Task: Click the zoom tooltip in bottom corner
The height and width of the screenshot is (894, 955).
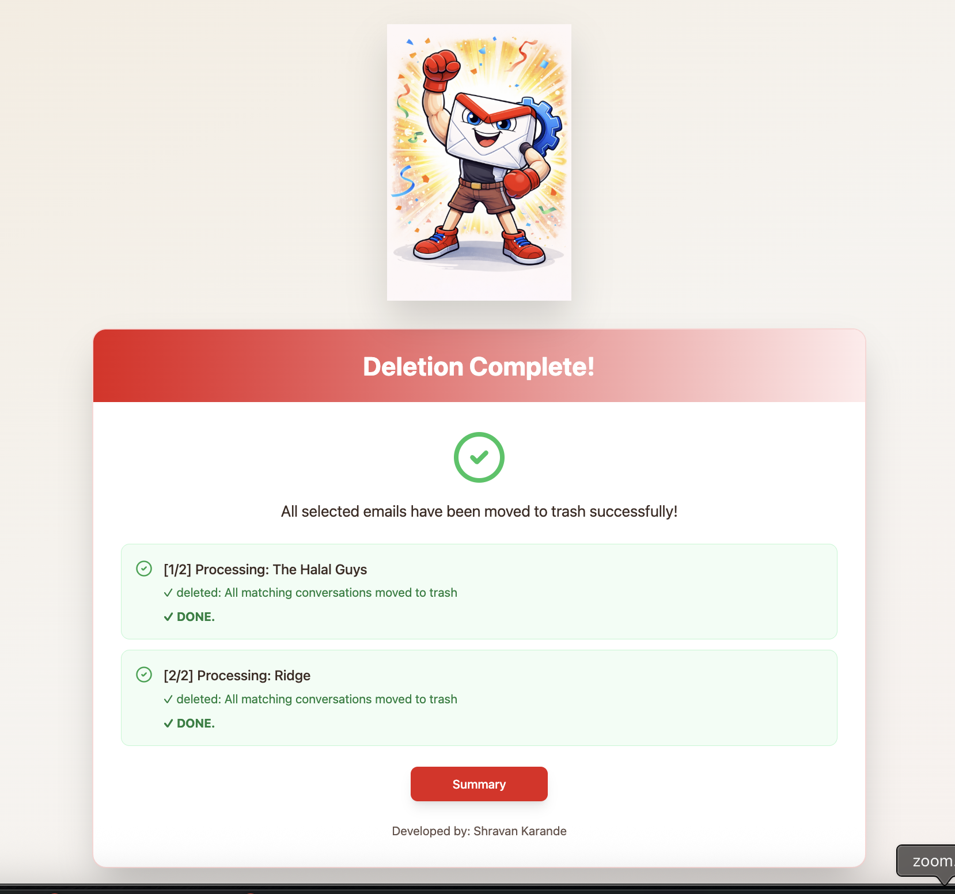Action: pos(926,861)
